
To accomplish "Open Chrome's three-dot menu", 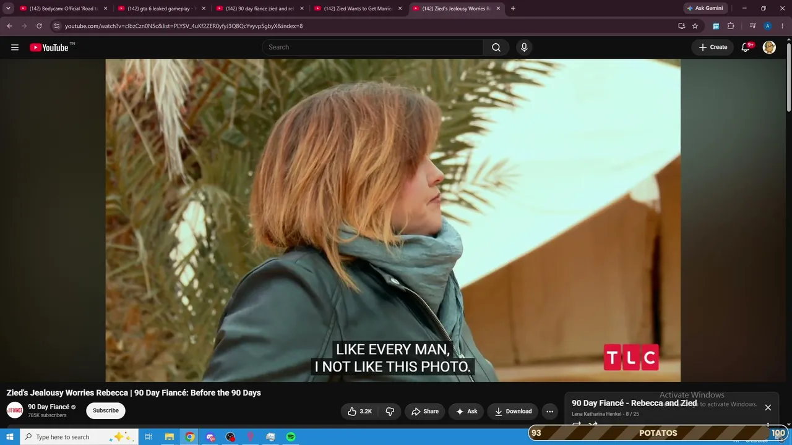I will click(x=783, y=26).
